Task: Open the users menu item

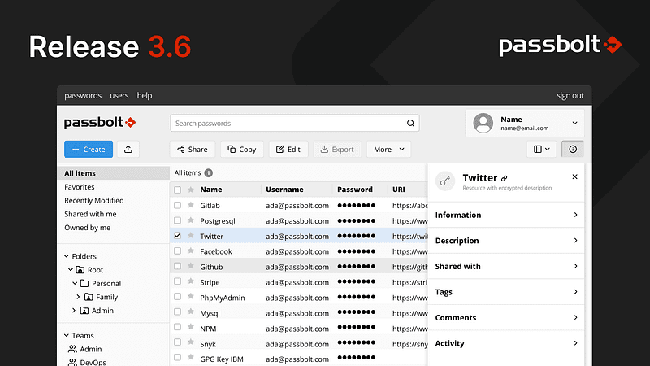Action: 119,95
